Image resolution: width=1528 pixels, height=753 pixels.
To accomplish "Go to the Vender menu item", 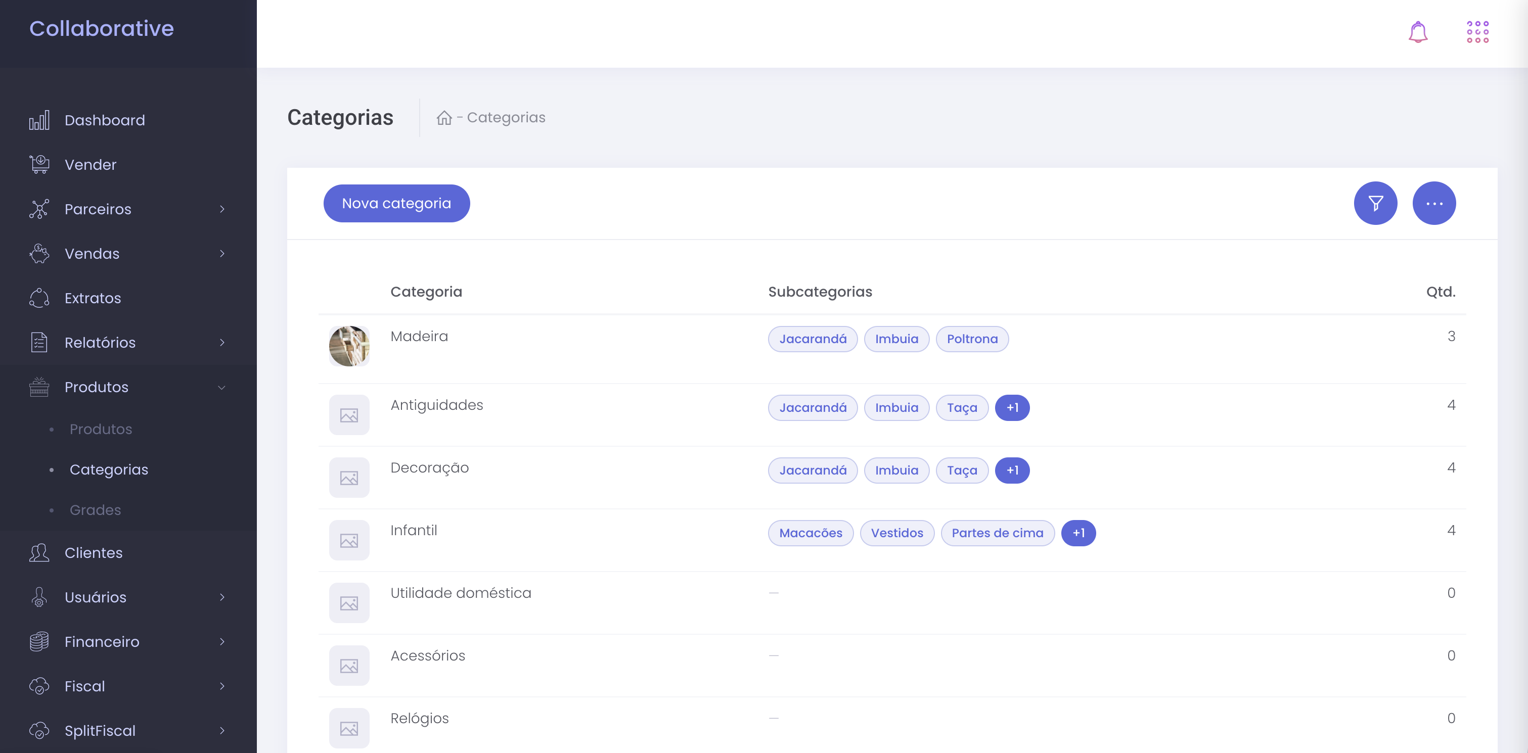I will 91,164.
